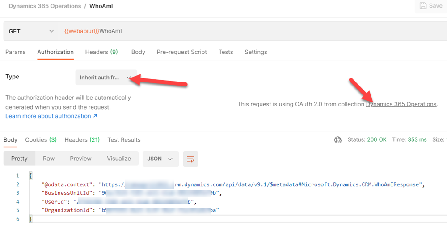Click the Save button

pyautogui.click(x=431, y=6)
